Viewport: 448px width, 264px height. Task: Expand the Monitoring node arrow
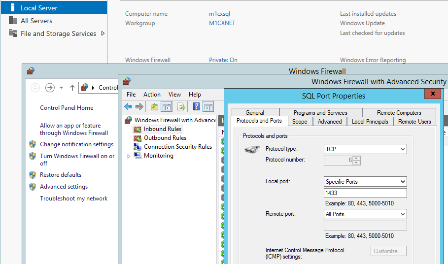pyautogui.click(x=129, y=156)
